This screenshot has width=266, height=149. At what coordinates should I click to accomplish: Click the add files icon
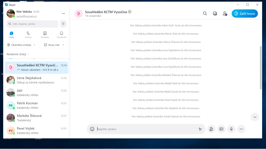click(211, 129)
